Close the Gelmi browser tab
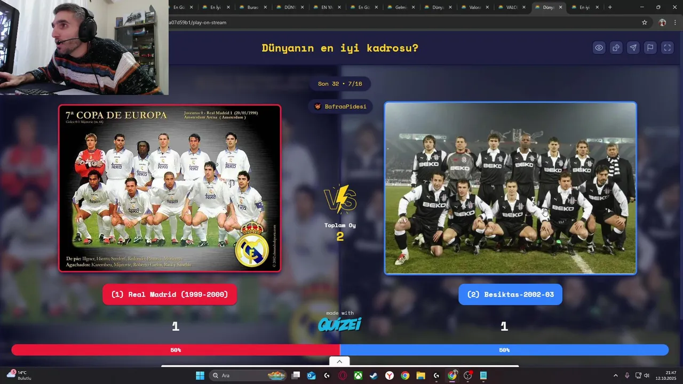Screen dimensions: 683x384 coord(413,7)
